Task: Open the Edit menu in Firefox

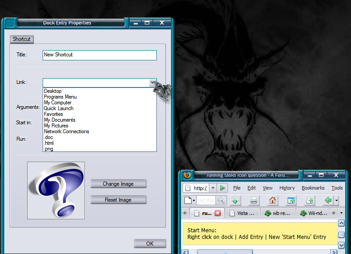Action: (251, 188)
